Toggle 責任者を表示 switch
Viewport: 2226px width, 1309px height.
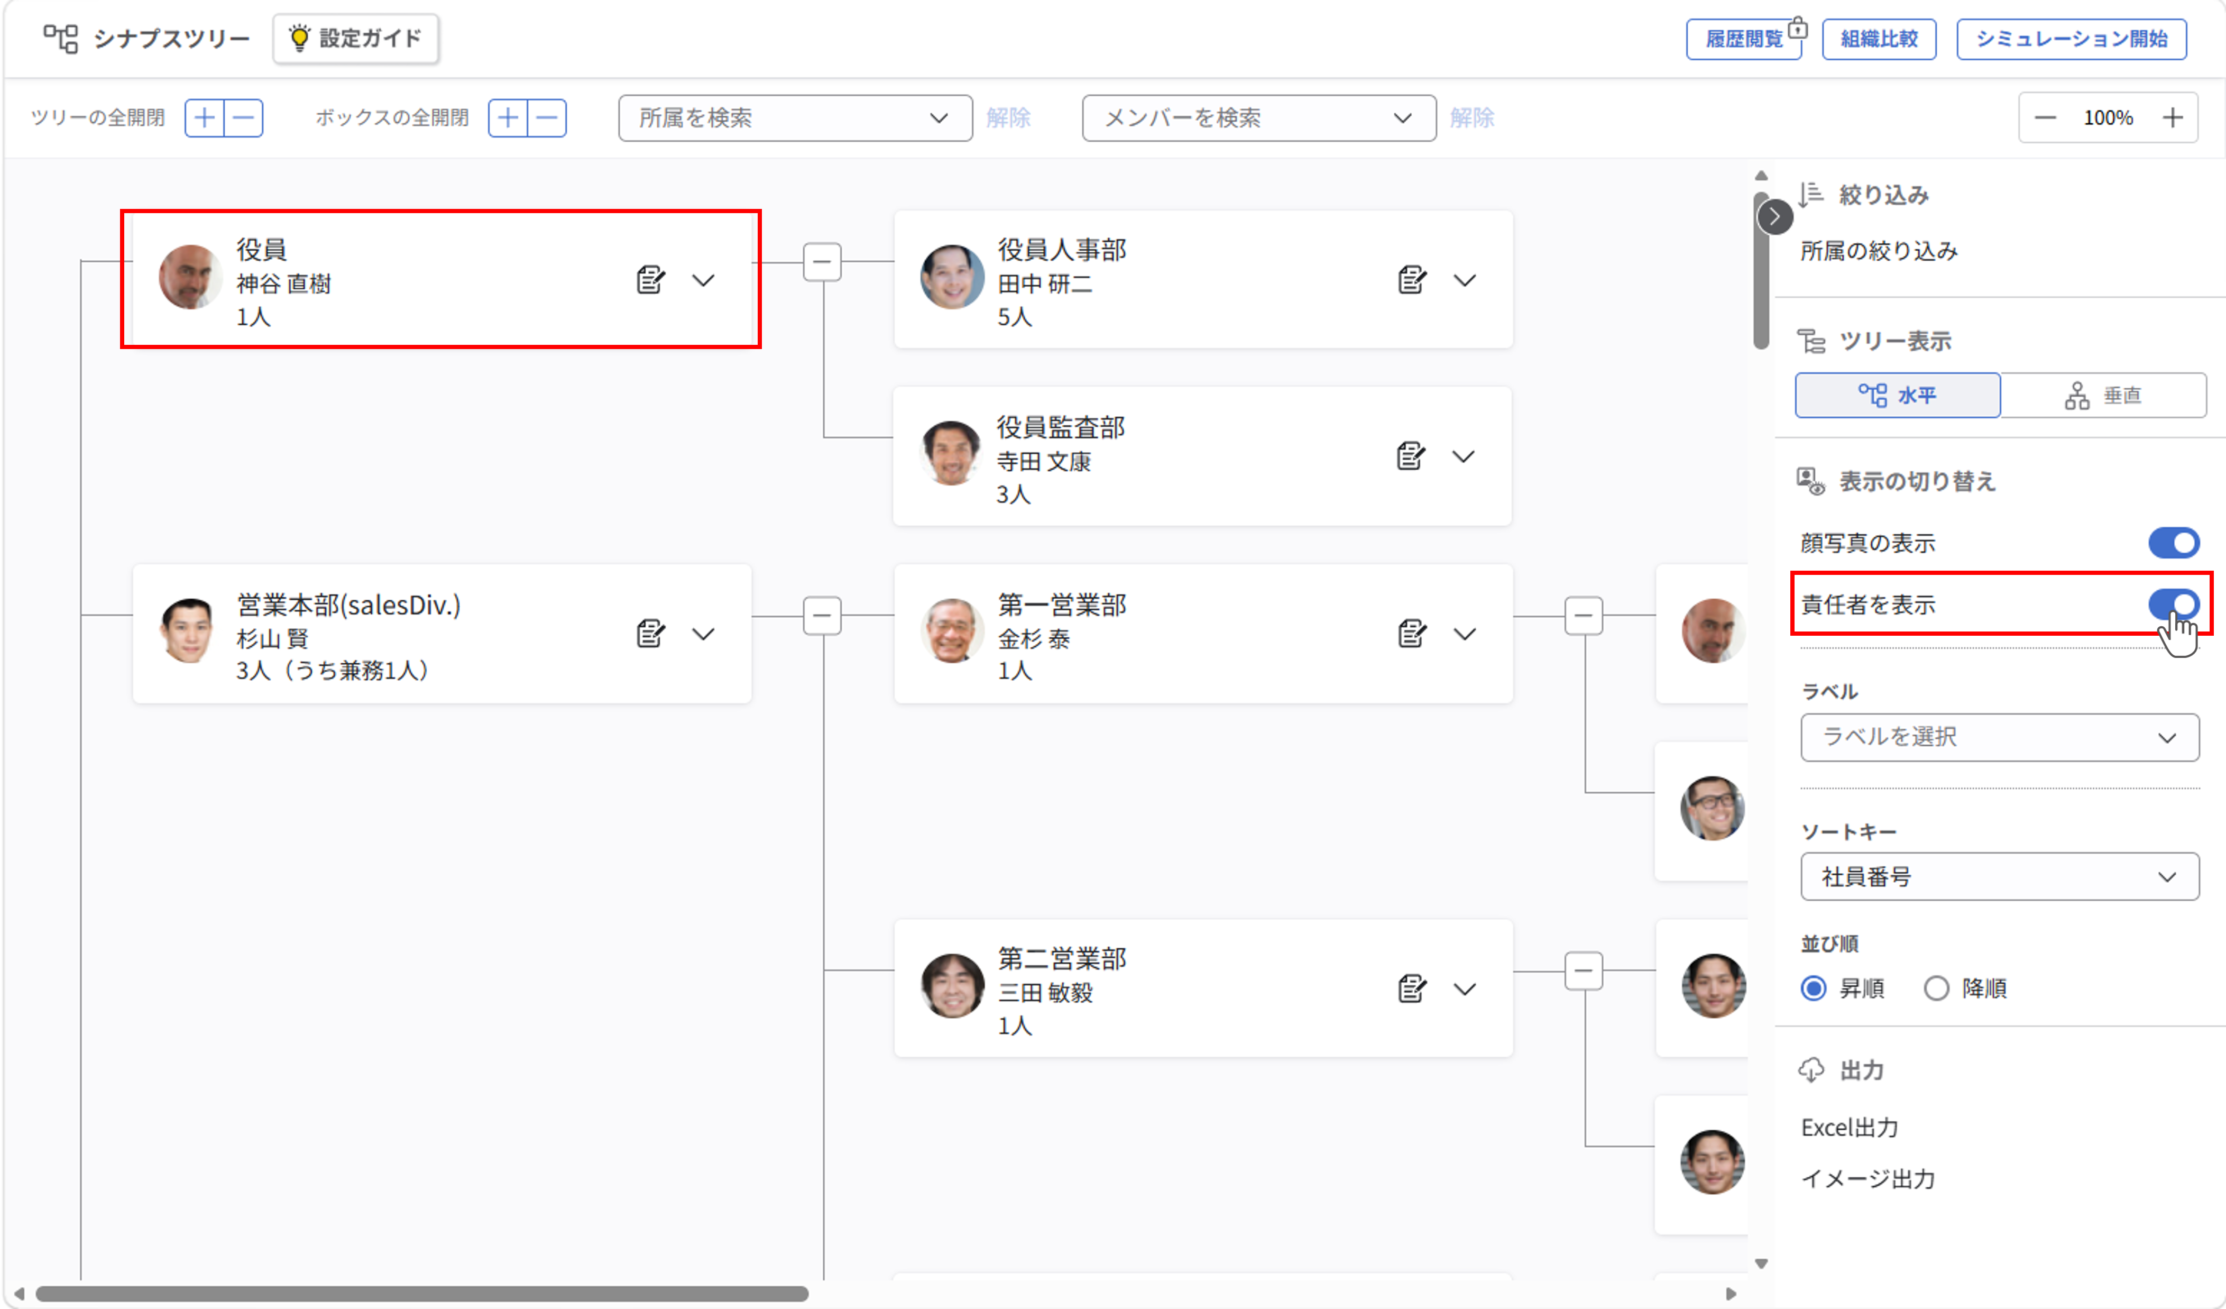pyautogui.click(x=2173, y=605)
